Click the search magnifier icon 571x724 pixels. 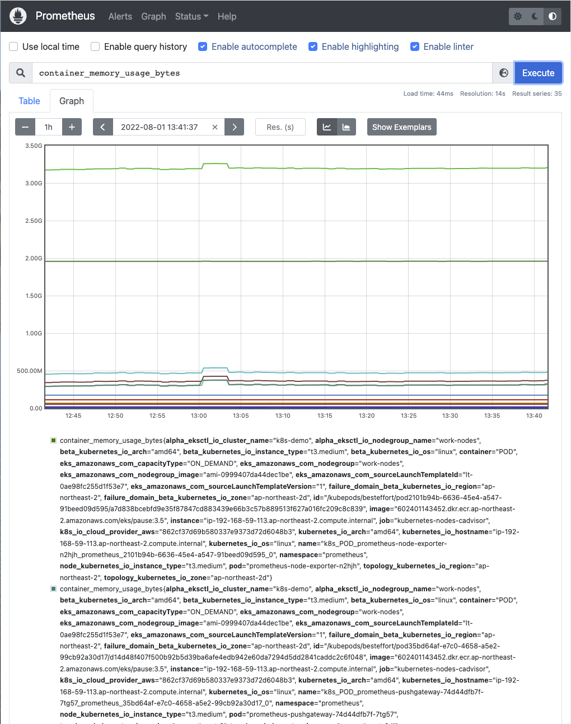pos(21,73)
